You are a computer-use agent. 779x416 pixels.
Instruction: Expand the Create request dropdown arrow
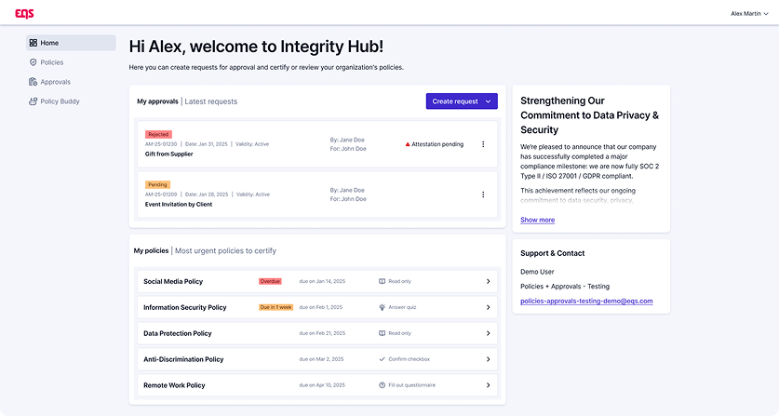488,101
